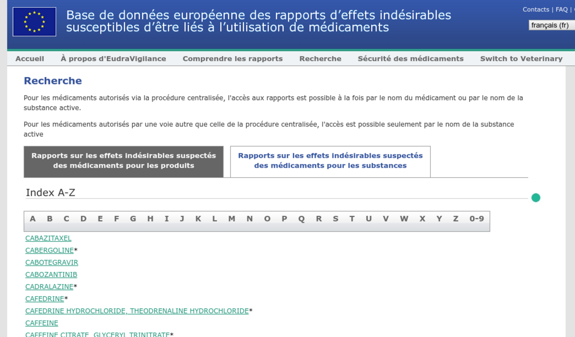Select letter H in the index
The width and height of the screenshot is (575, 337).
click(x=150, y=219)
